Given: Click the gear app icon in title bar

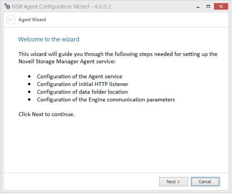Looking at the screenshot, I should [7, 7].
